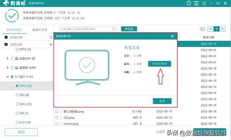
Task: Open the 筛选器 filter button
Action: 129,29
